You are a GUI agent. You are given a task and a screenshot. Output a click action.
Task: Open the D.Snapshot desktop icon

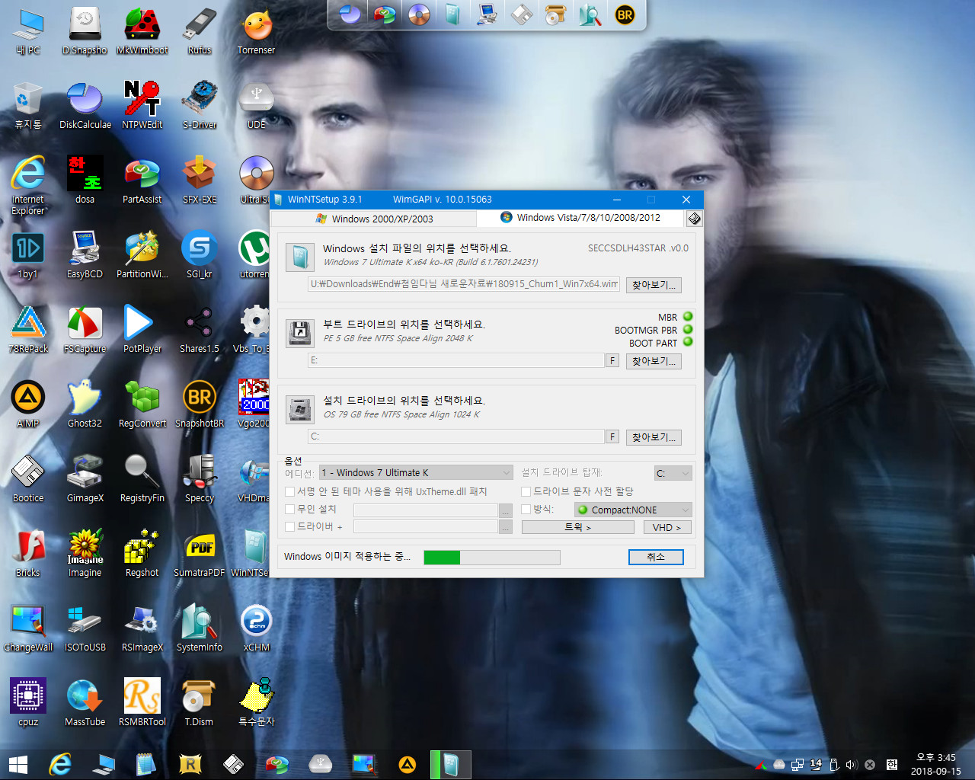[x=85, y=30]
